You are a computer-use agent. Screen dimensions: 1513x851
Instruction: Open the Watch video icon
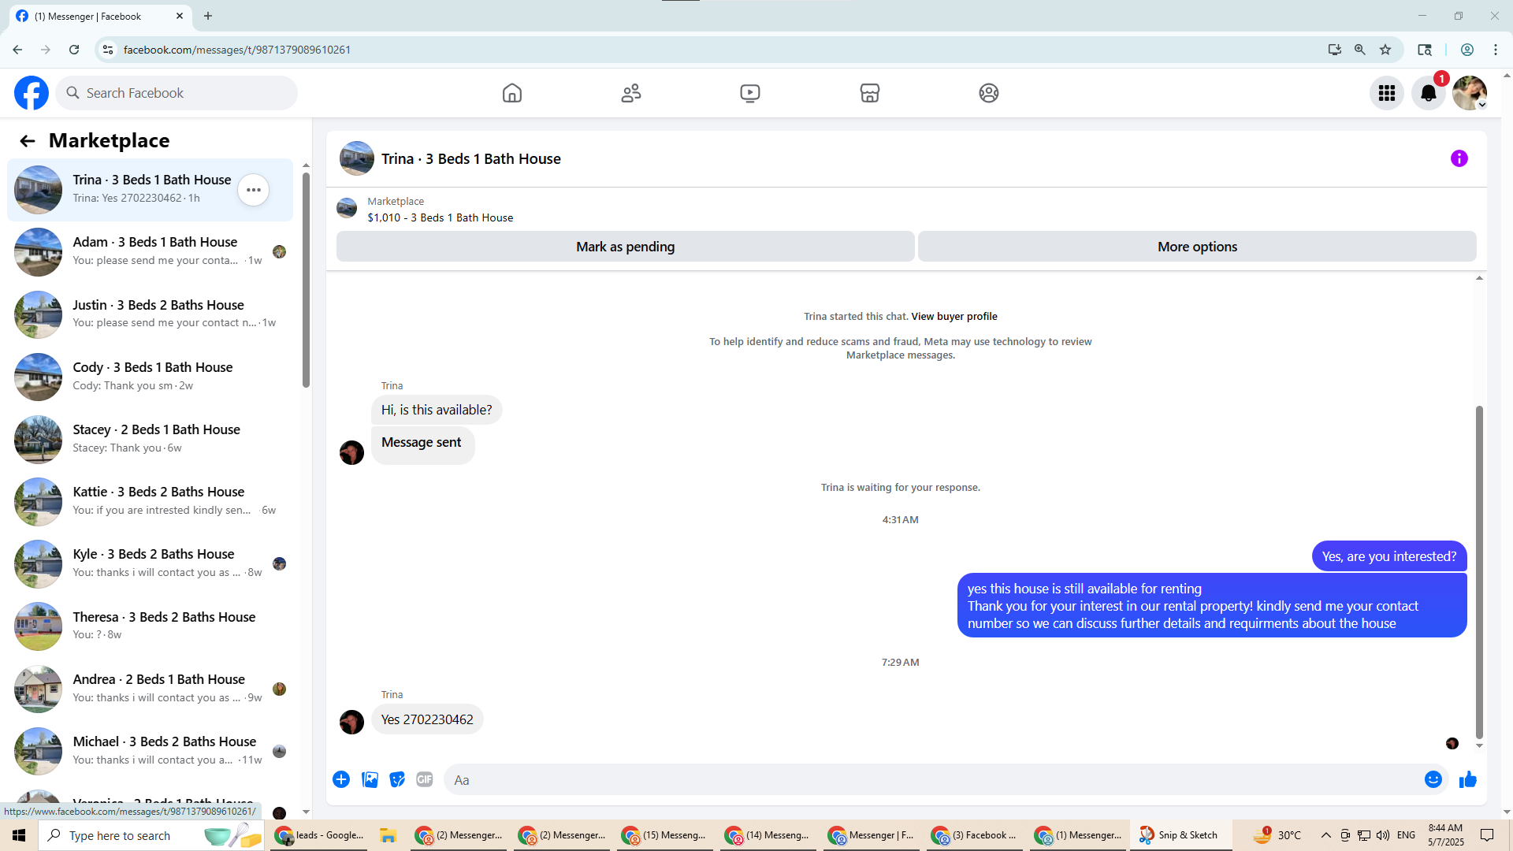[749, 93]
